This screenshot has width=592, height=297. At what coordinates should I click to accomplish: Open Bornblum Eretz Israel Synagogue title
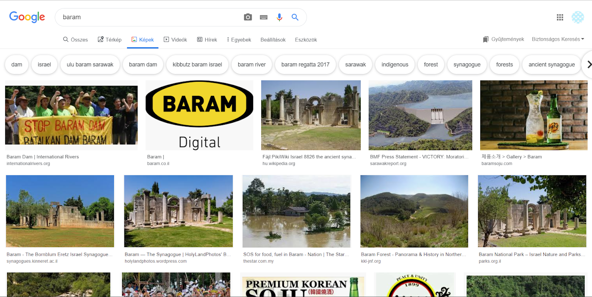(60, 254)
